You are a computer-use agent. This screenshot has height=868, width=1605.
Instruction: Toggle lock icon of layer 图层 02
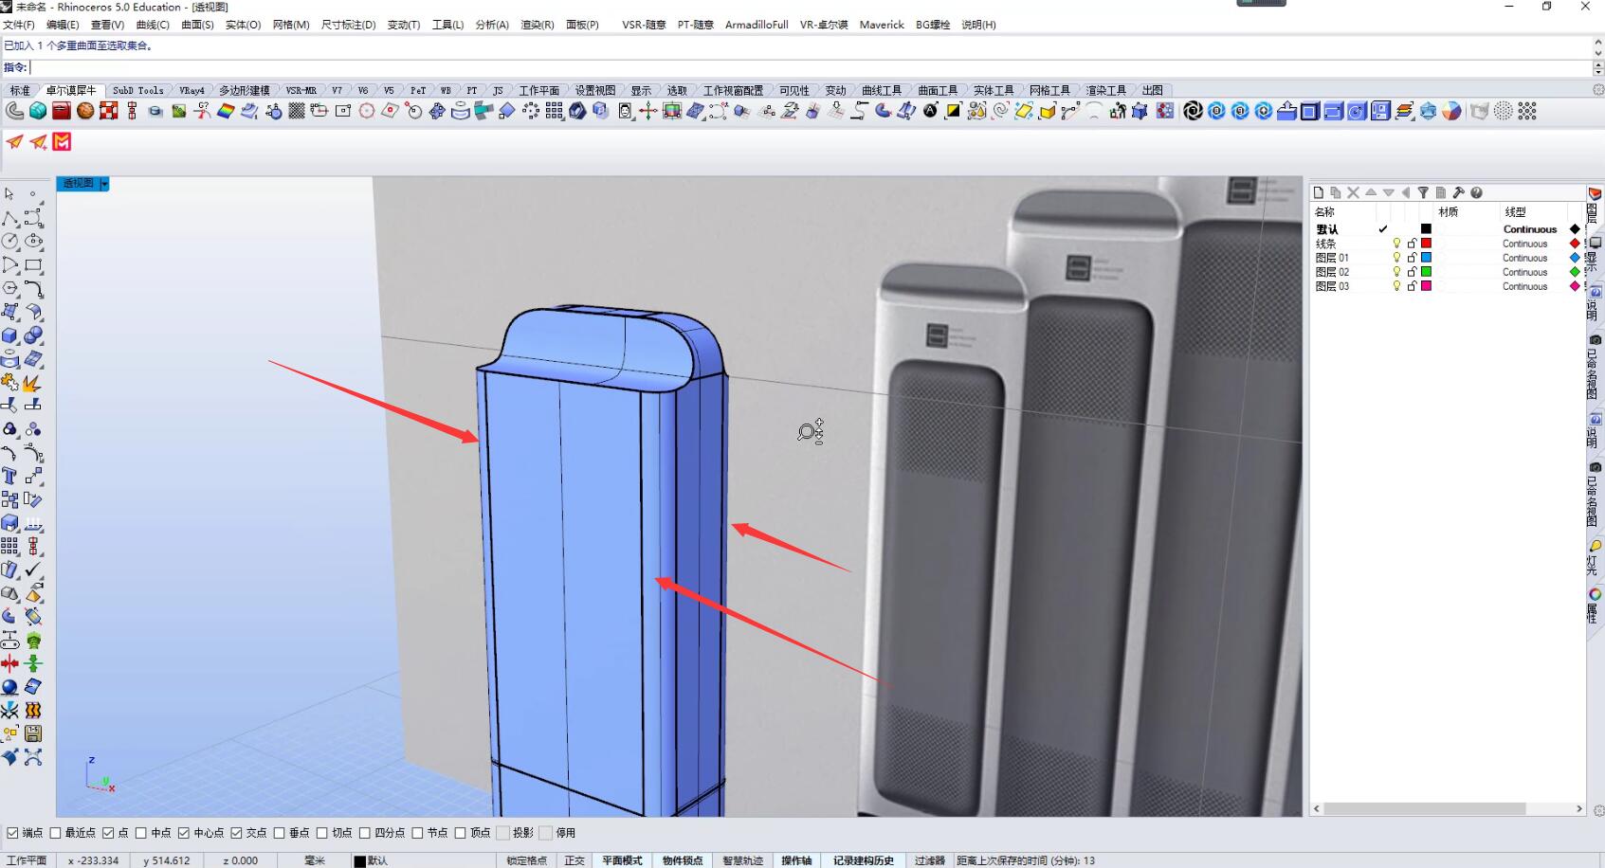[x=1412, y=272]
